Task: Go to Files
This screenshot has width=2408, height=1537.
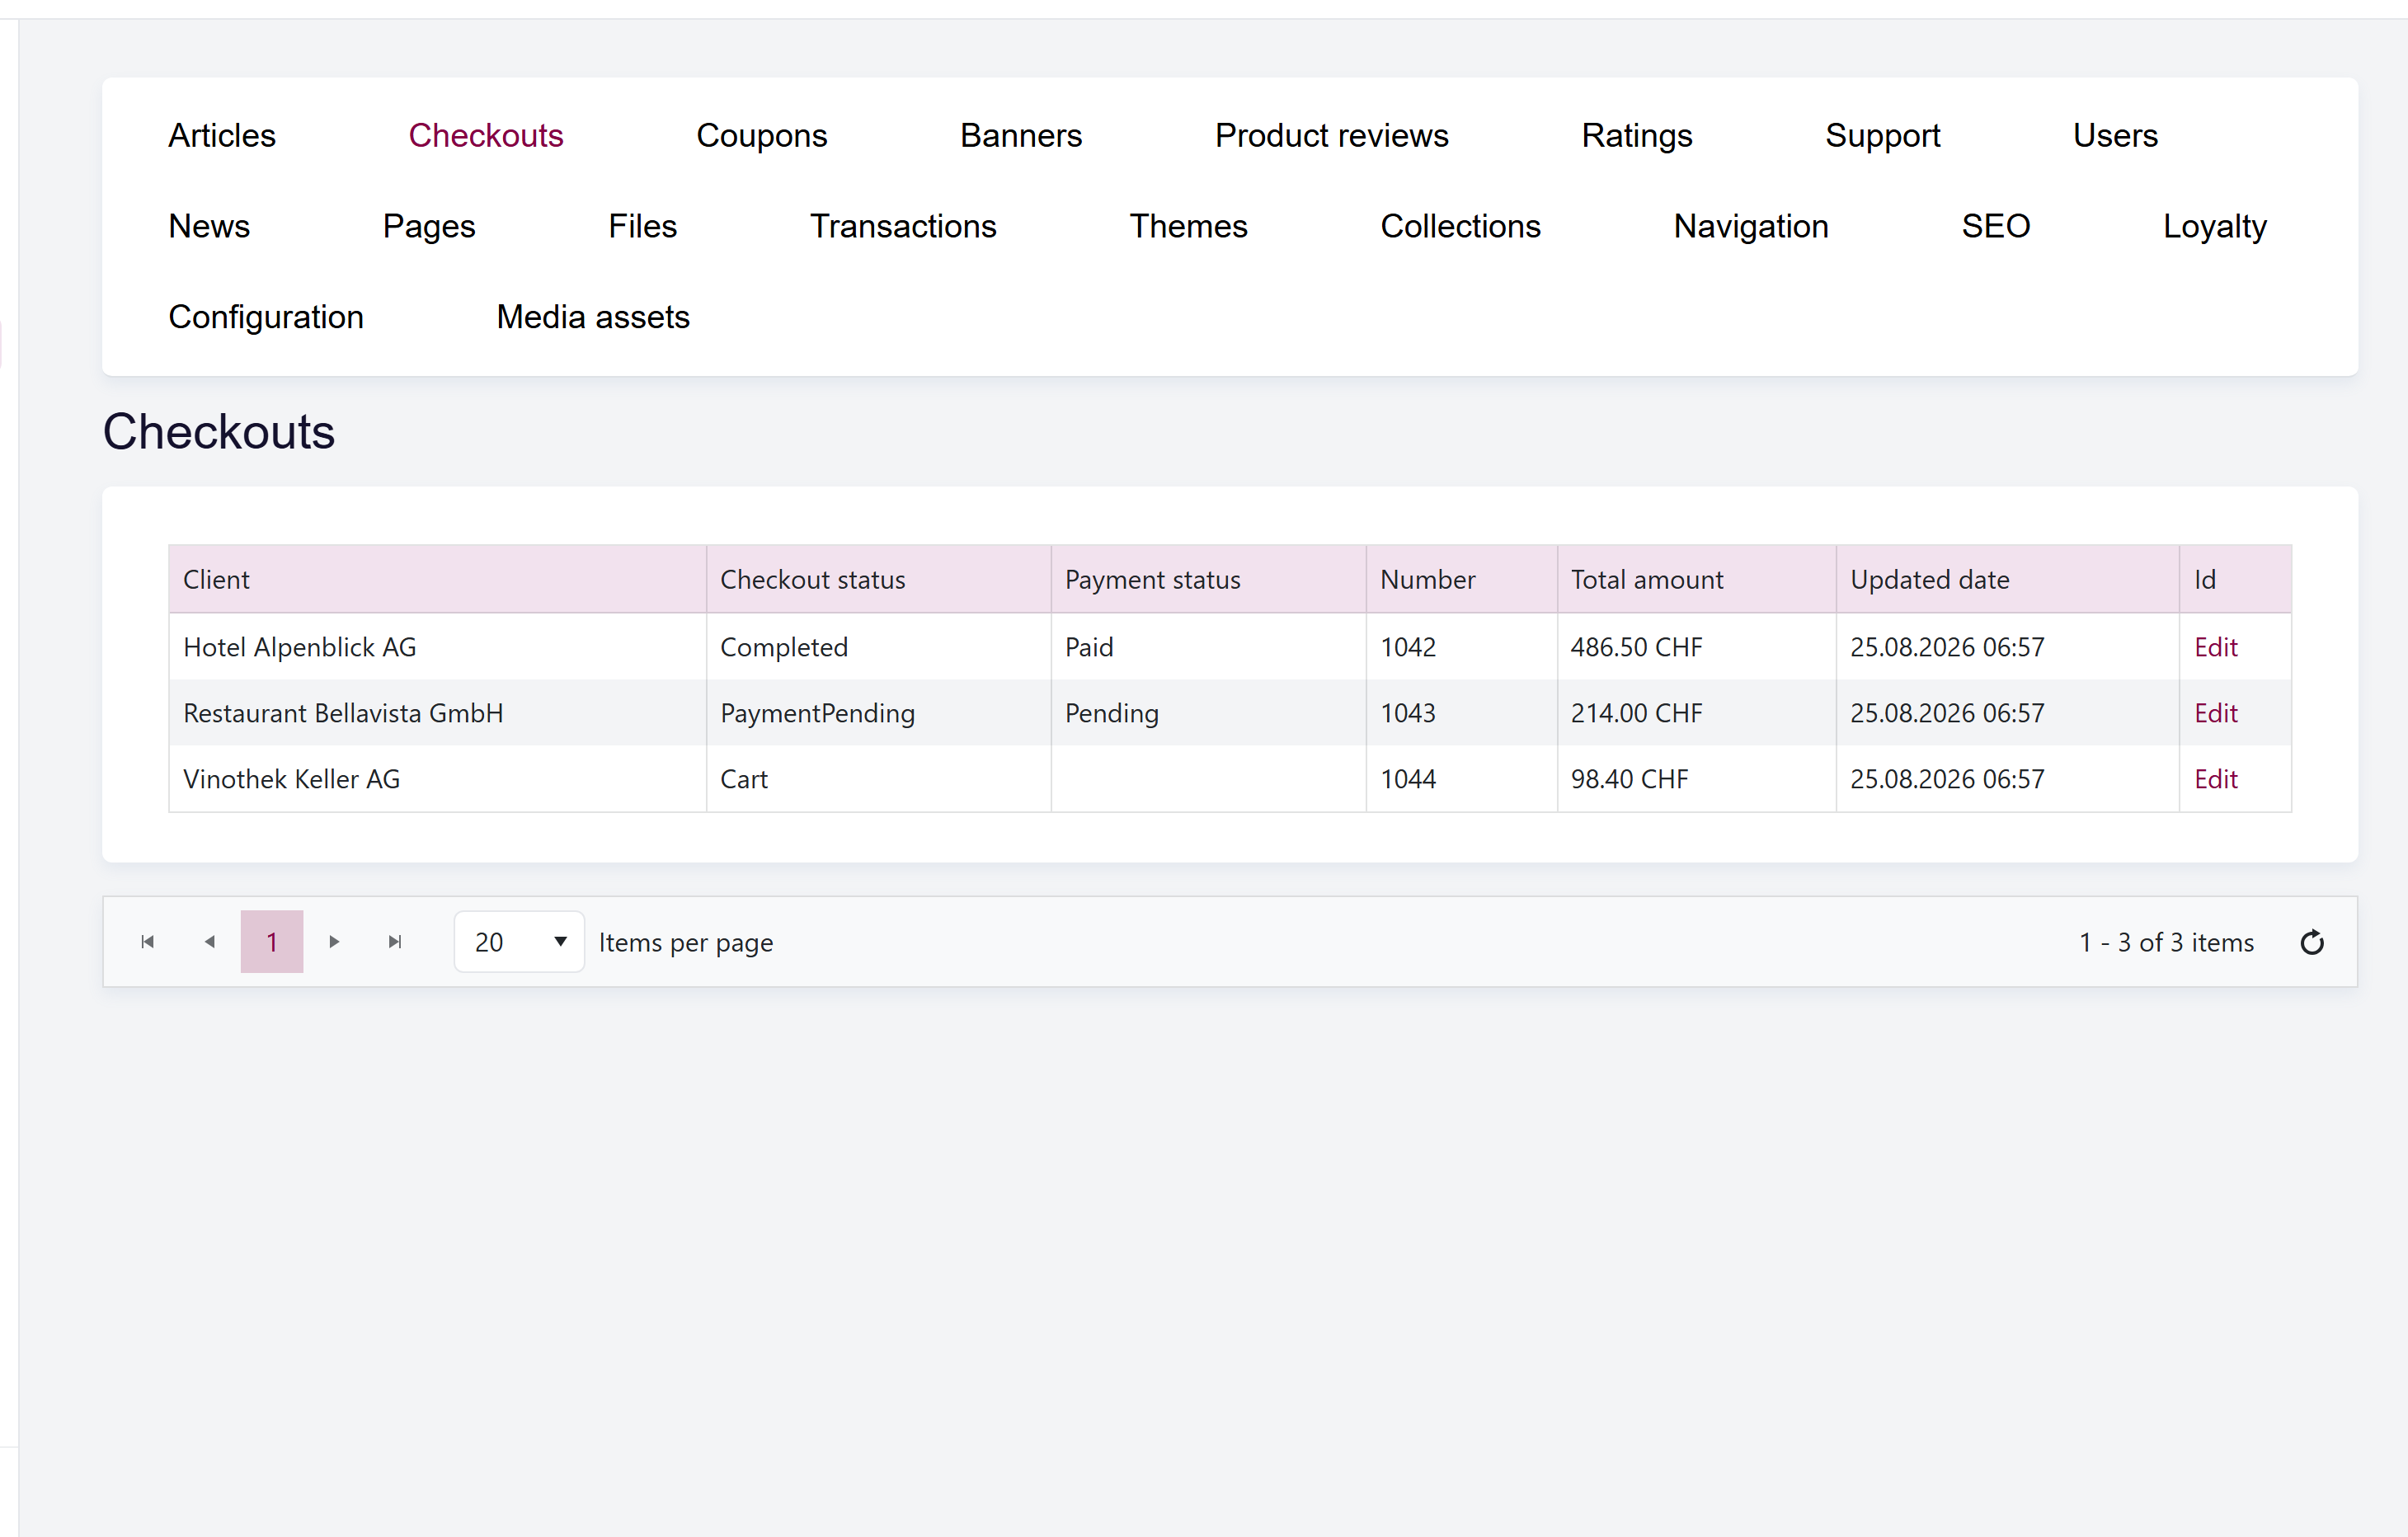Action: coord(643,226)
